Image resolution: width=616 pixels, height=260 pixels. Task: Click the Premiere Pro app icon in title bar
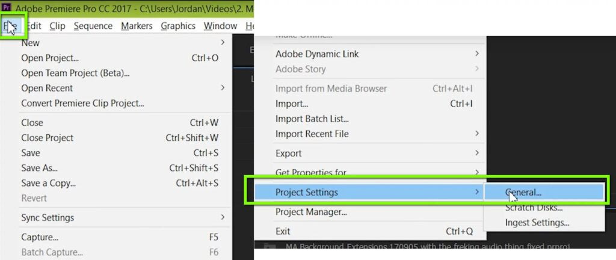(7, 7)
